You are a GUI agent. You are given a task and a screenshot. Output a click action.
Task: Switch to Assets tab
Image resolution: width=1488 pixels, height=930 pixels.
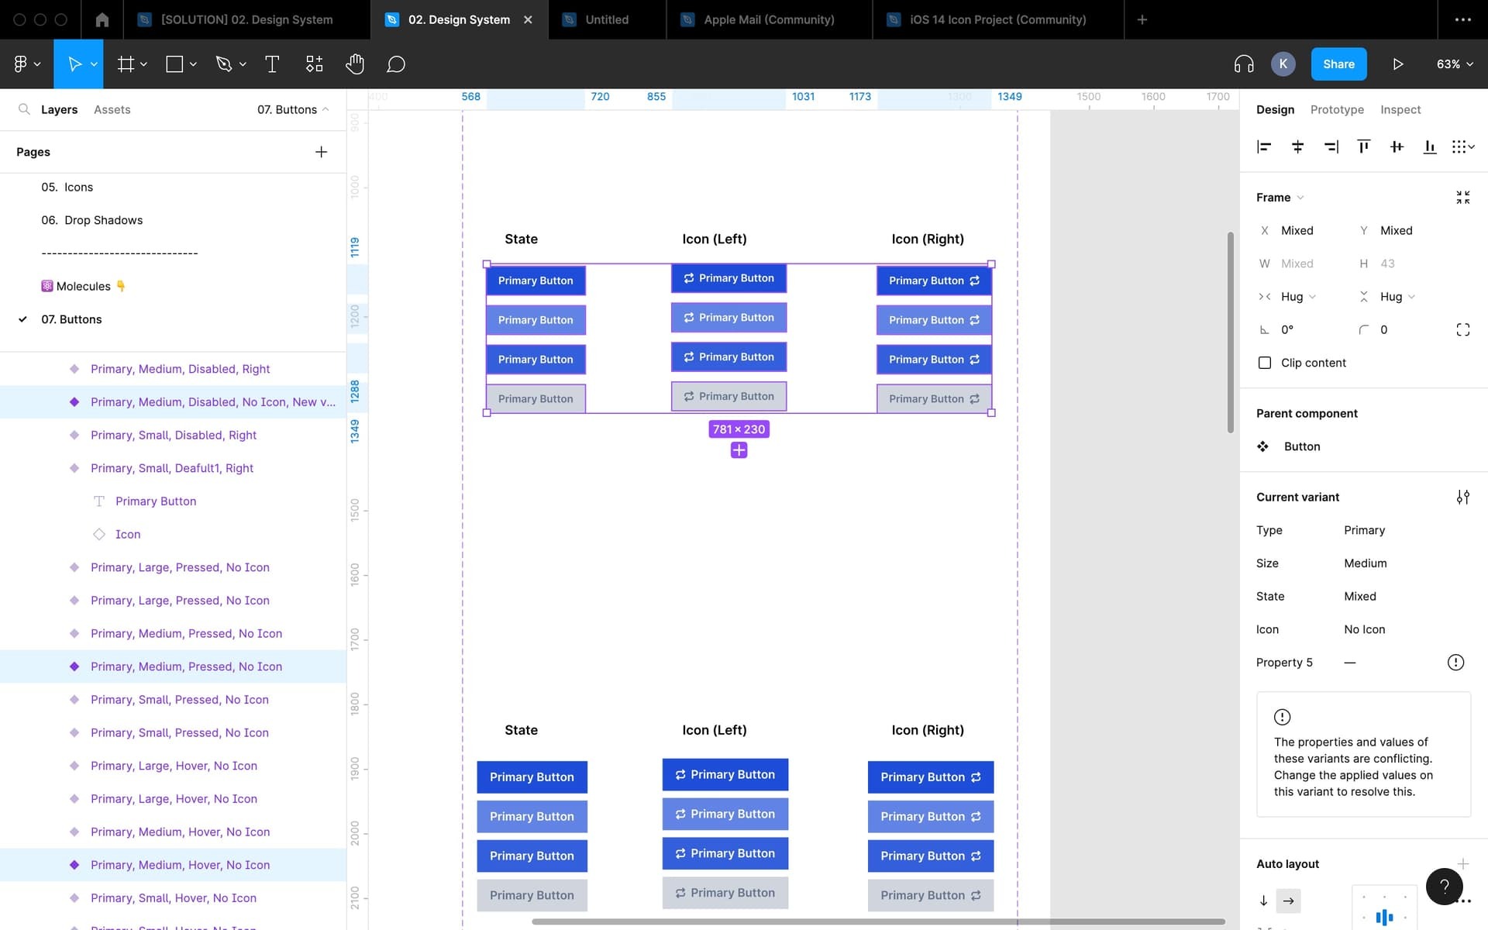click(x=112, y=109)
